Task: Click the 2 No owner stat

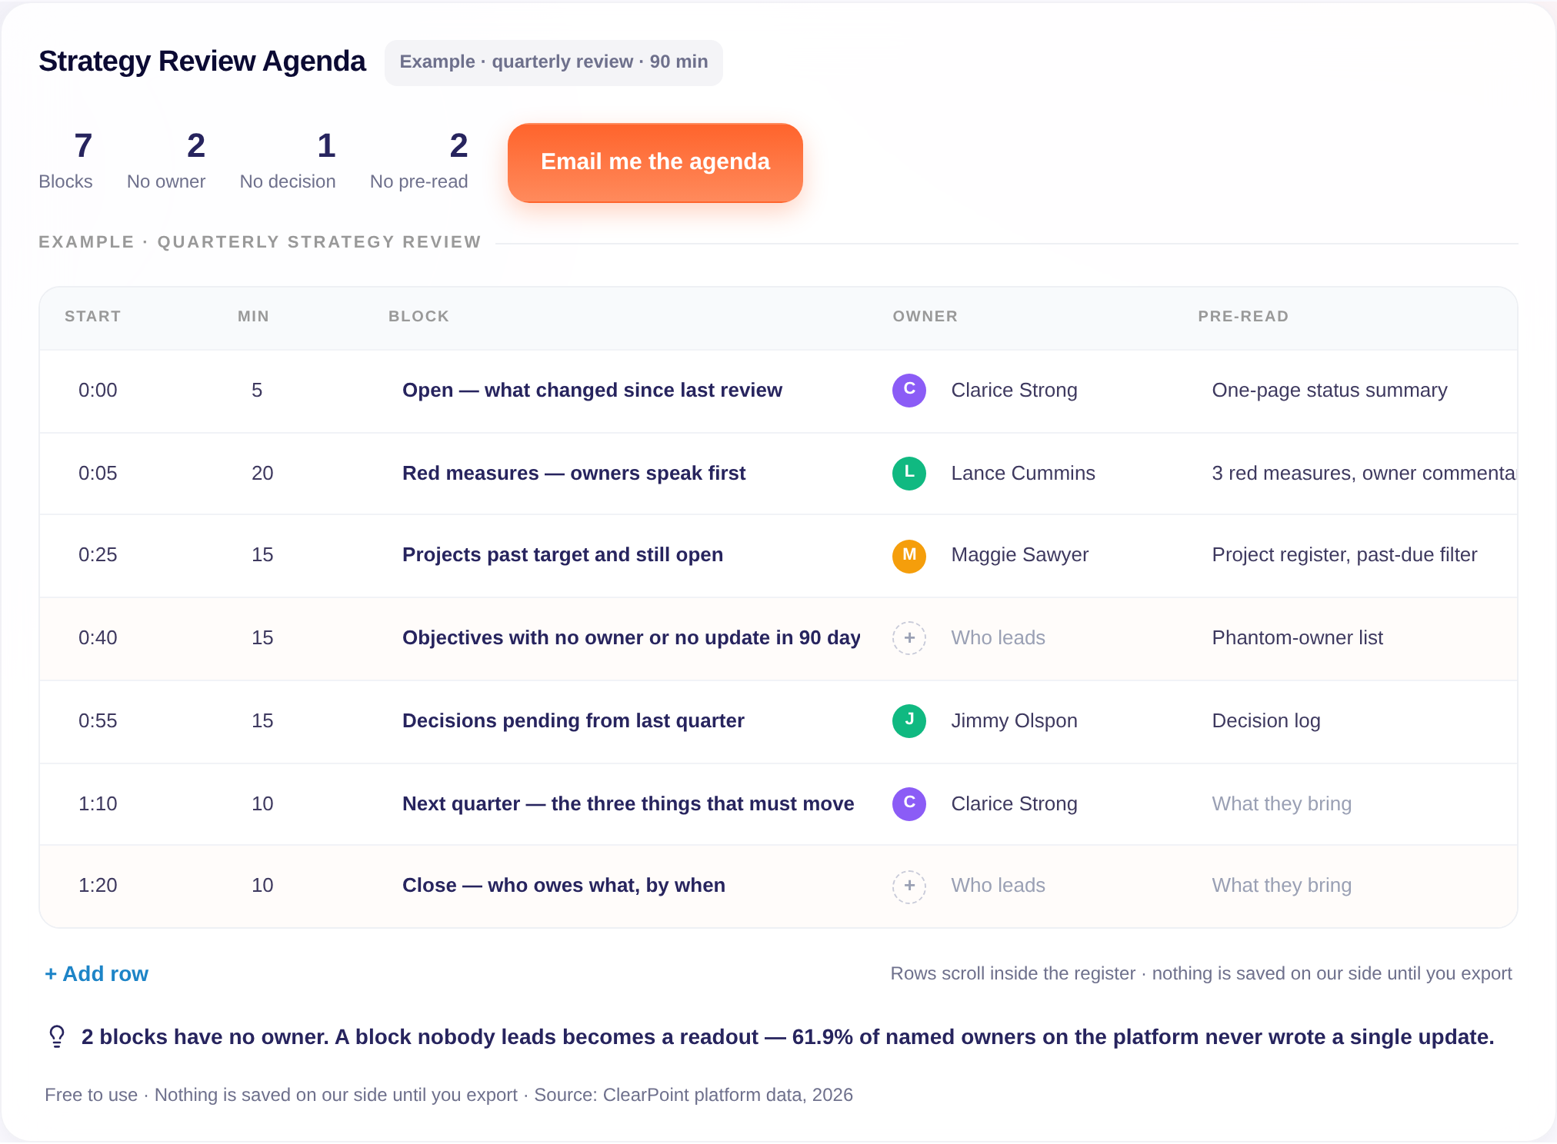Action: pyautogui.click(x=166, y=161)
